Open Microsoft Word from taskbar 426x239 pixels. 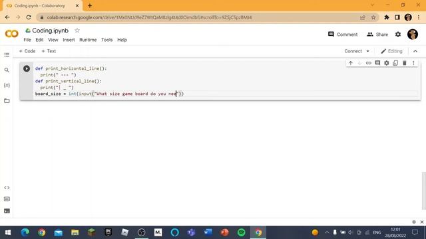click(x=208, y=232)
